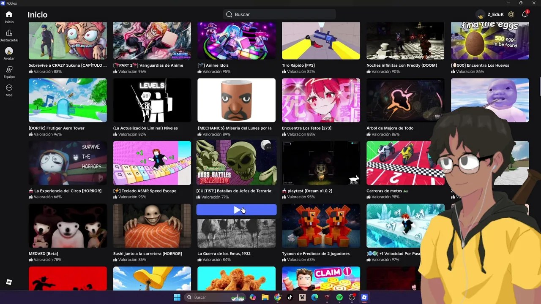Open the Más menu in sidebar
The width and height of the screenshot is (541, 304).
[x=9, y=90]
